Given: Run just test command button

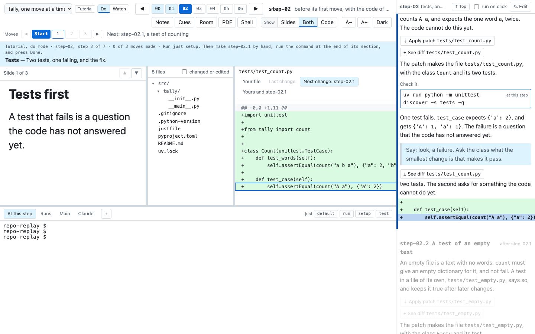Looking at the screenshot, I should [384, 214].
